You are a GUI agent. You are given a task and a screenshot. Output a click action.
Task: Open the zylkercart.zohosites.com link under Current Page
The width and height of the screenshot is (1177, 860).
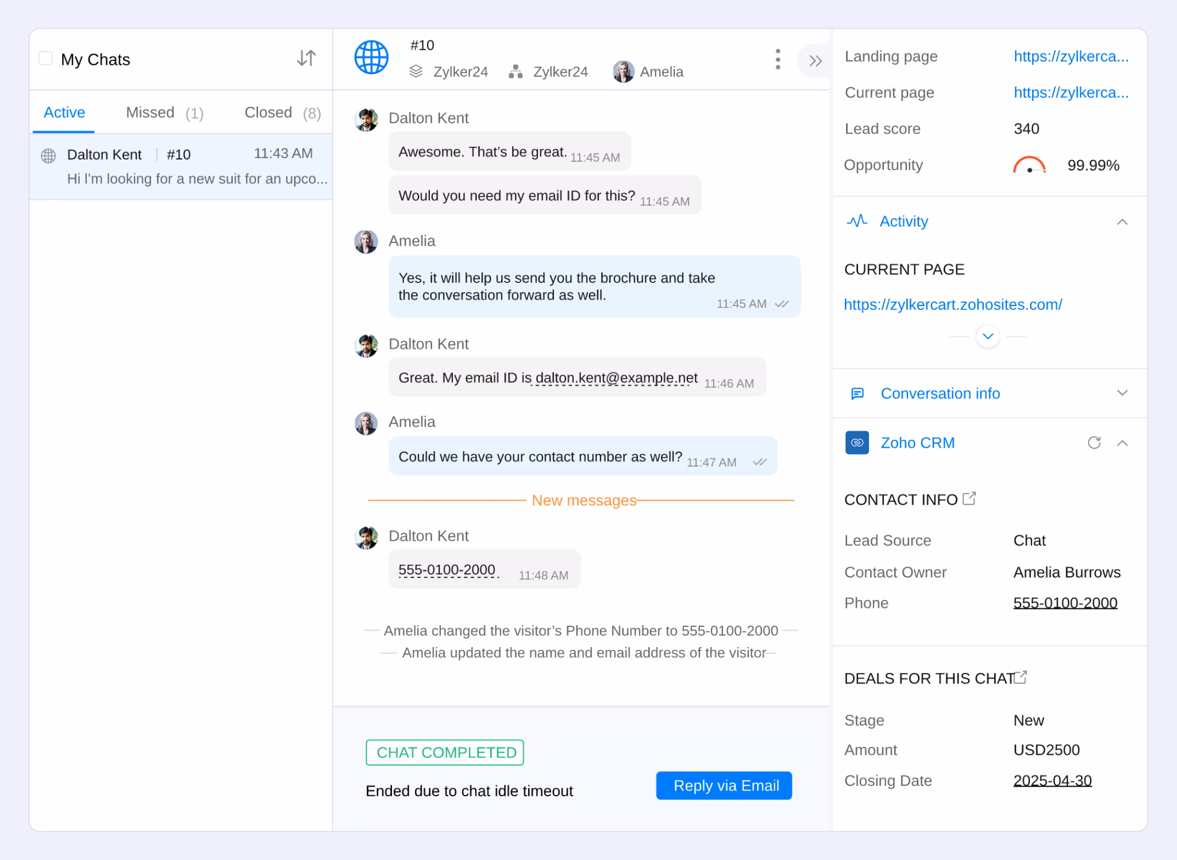point(953,304)
